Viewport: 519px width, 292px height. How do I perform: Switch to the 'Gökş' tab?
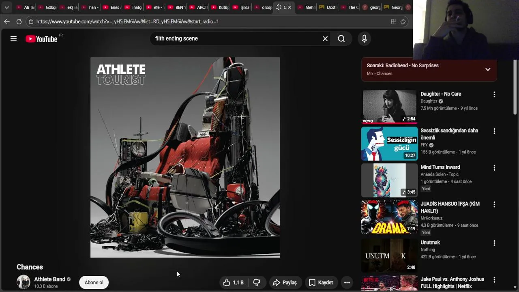point(47,7)
